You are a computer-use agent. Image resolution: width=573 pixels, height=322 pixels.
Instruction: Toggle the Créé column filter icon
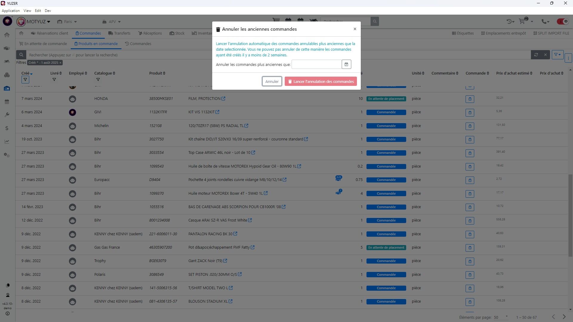pos(25,80)
